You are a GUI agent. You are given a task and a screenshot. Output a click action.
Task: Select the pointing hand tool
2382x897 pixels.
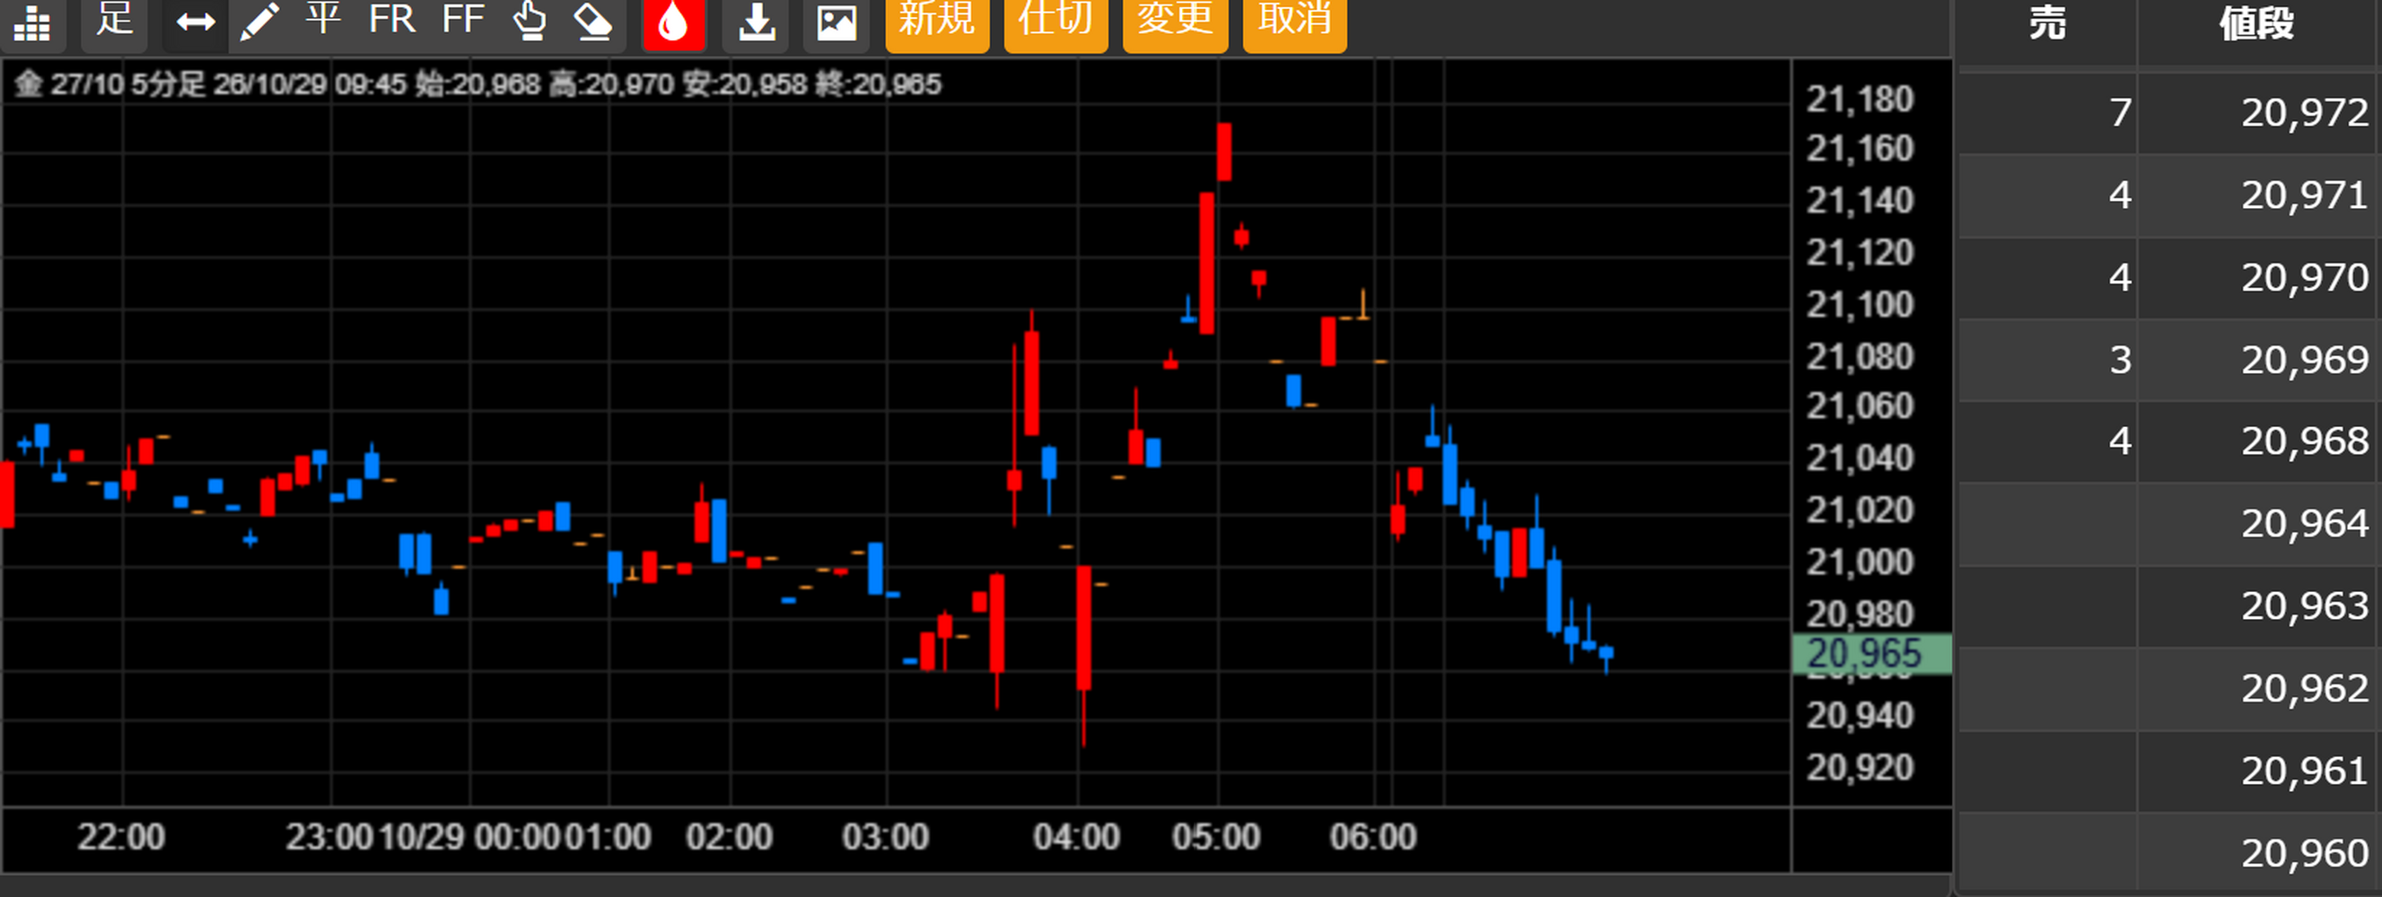pos(530,21)
